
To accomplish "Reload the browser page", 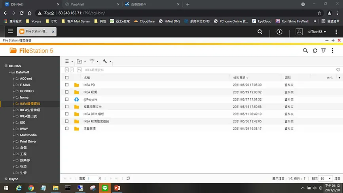I will pos(21,13).
